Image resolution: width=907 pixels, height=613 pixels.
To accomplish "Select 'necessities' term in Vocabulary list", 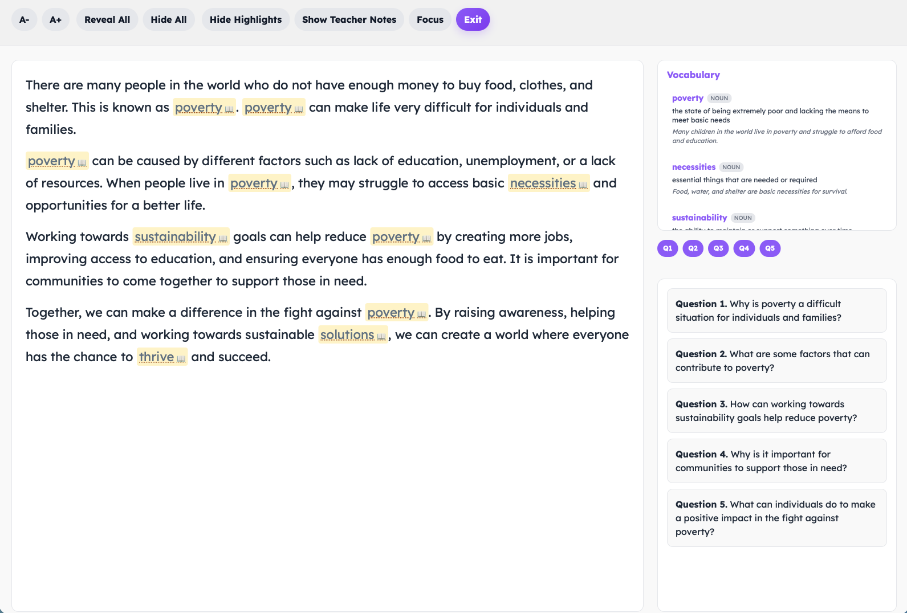I will pos(693,167).
